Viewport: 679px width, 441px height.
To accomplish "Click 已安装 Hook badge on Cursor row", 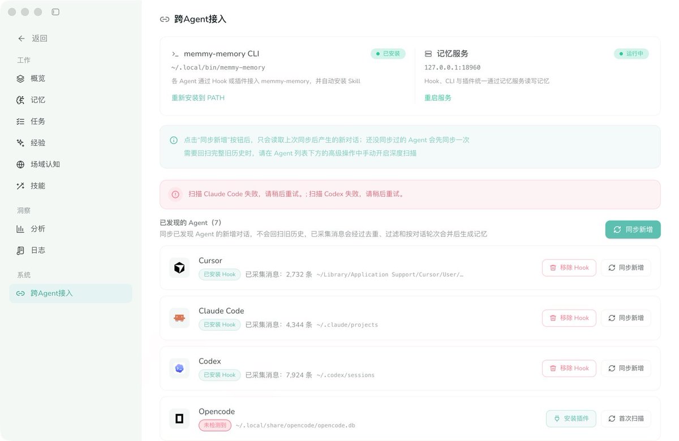I will 220,274.
